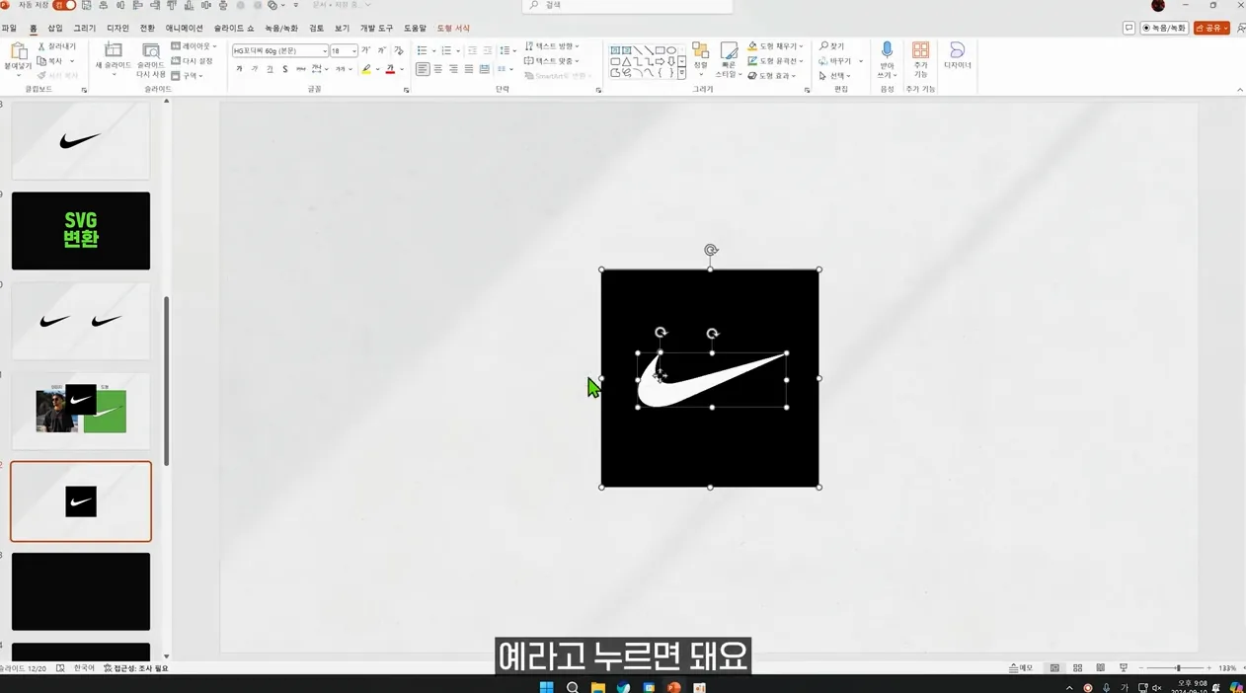1246x693 pixels.
Task: Open Shape Effects (도형 효과) dropdown
Action: click(772, 76)
